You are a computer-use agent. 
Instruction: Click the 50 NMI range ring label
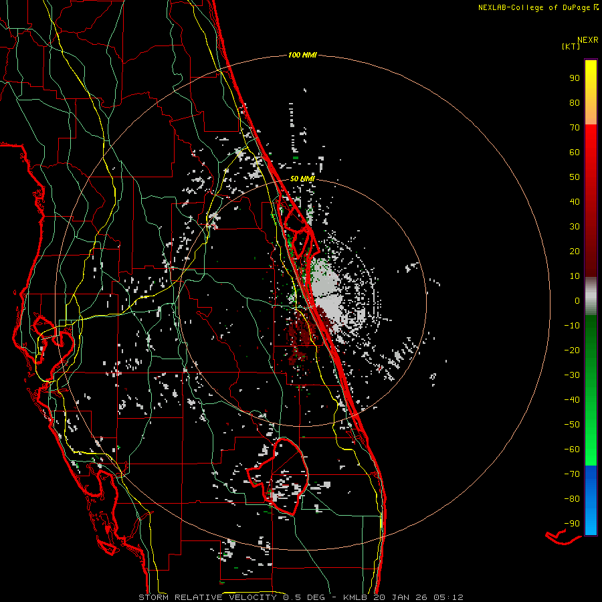pyautogui.click(x=302, y=179)
